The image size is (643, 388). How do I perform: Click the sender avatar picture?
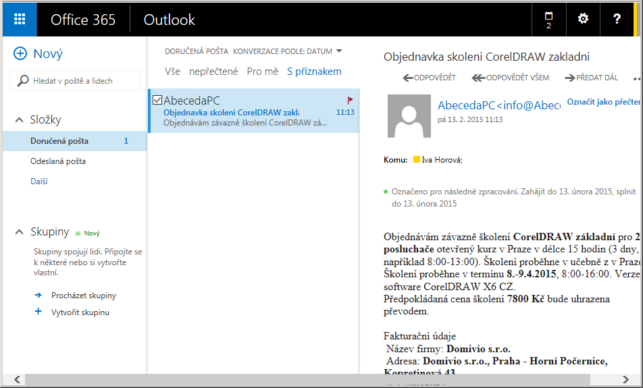click(x=409, y=116)
